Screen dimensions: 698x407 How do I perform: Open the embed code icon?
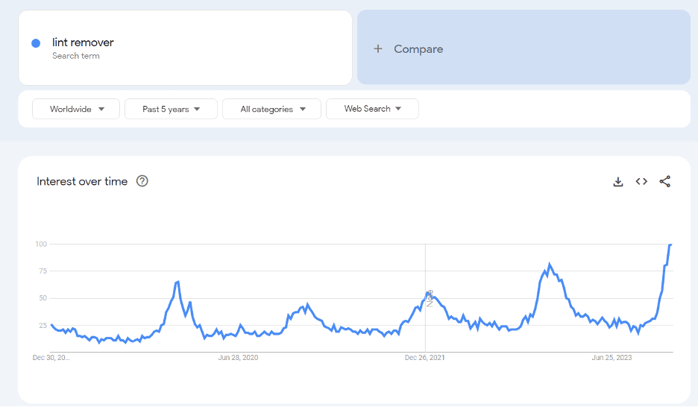coord(641,181)
